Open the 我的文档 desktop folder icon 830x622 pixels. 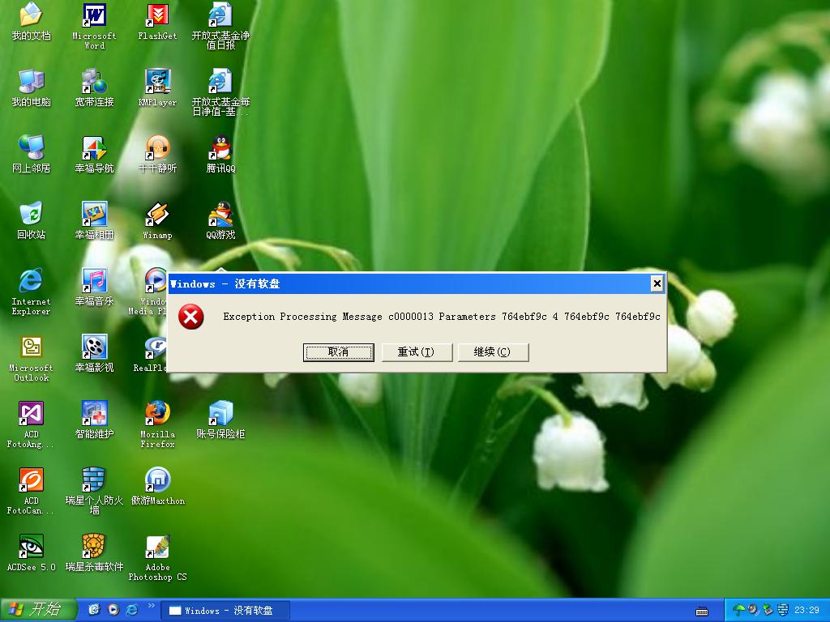point(31,21)
